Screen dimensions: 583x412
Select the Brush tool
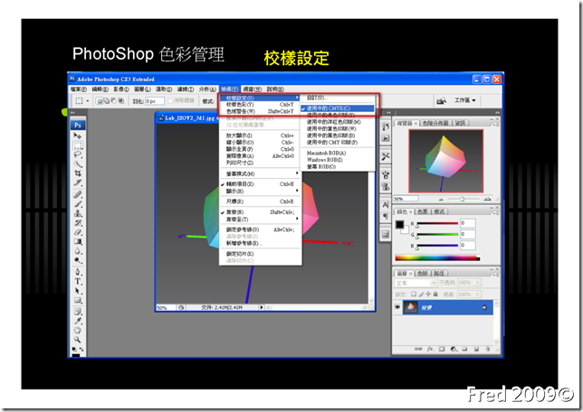(78, 204)
